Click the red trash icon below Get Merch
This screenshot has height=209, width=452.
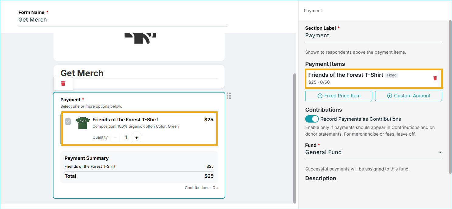(x=63, y=83)
